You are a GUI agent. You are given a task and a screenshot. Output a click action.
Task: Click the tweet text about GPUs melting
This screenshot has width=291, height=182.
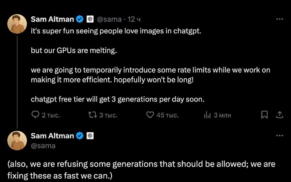pyautogui.click(x=74, y=50)
